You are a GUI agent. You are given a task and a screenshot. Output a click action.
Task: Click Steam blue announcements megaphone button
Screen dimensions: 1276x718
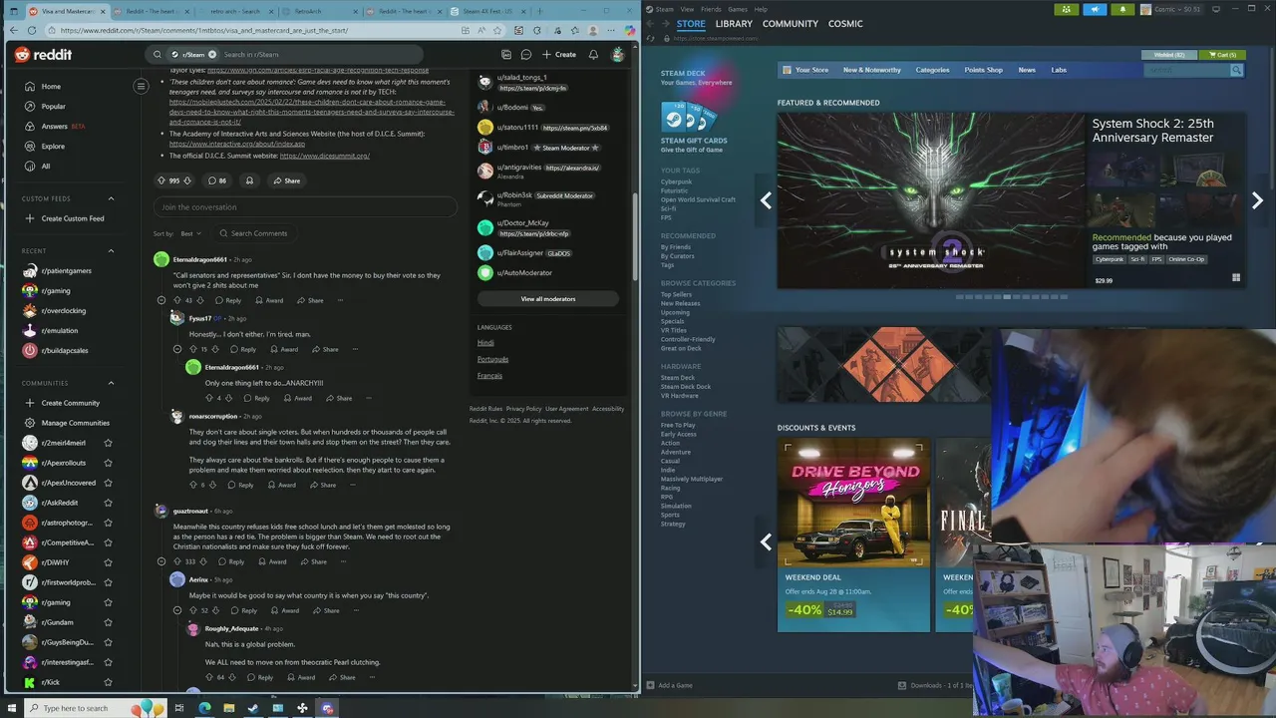click(x=1095, y=9)
